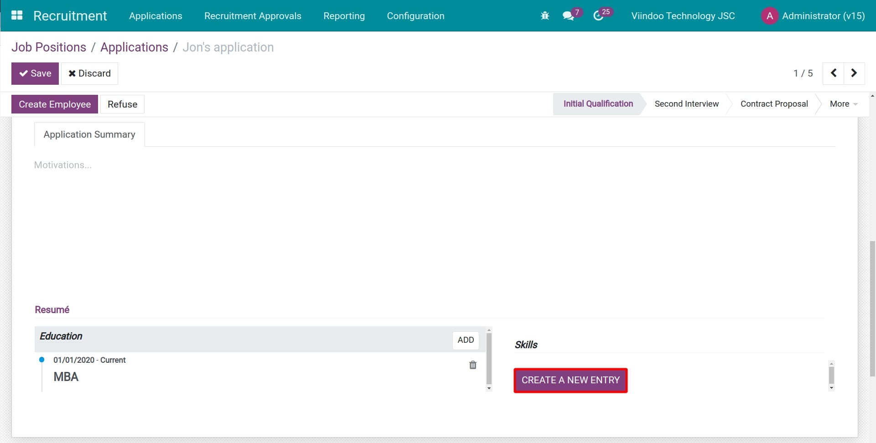Create a new Skills entry

coord(570,380)
